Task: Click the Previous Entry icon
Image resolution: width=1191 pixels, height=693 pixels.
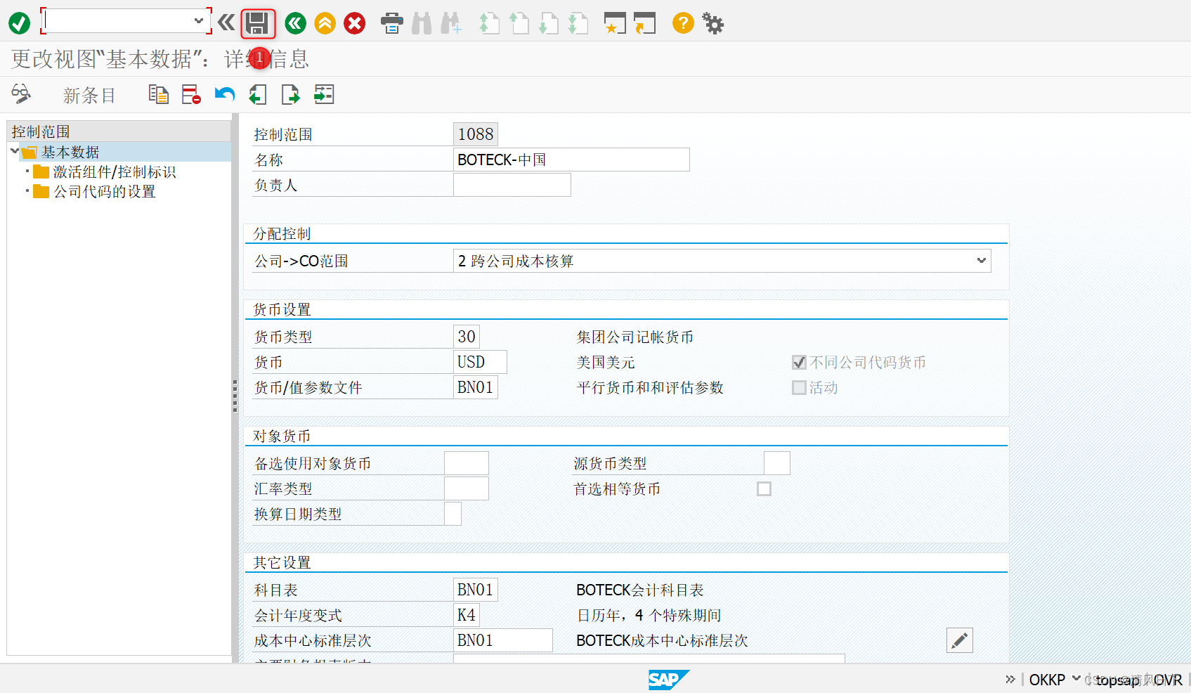Action: tap(257, 94)
